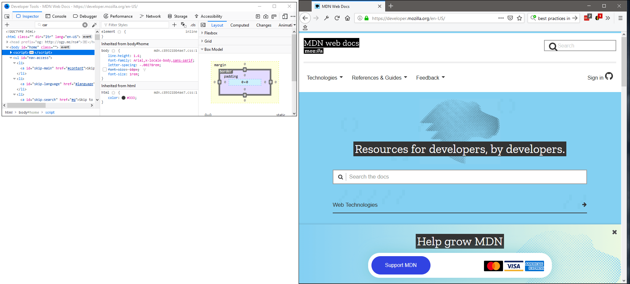Open the .cls classes panel
This screenshot has width=630, height=284.
click(x=193, y=25)
